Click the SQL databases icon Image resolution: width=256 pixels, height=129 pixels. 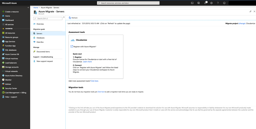pyautogui.click(x=3, y=50)
